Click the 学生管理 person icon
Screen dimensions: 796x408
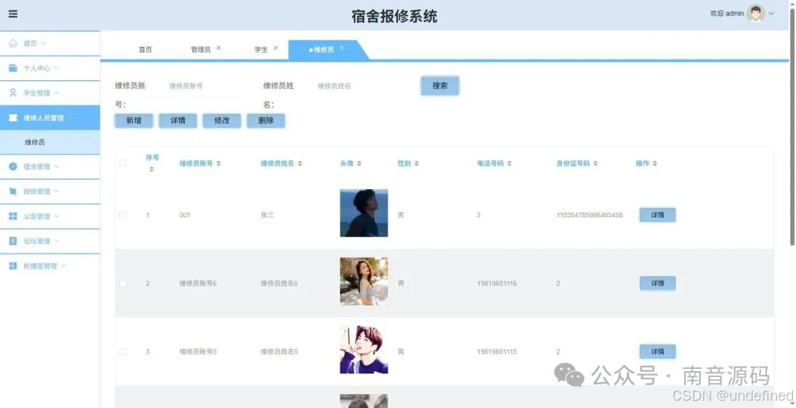pyautogui.click(x=13, y=93)
